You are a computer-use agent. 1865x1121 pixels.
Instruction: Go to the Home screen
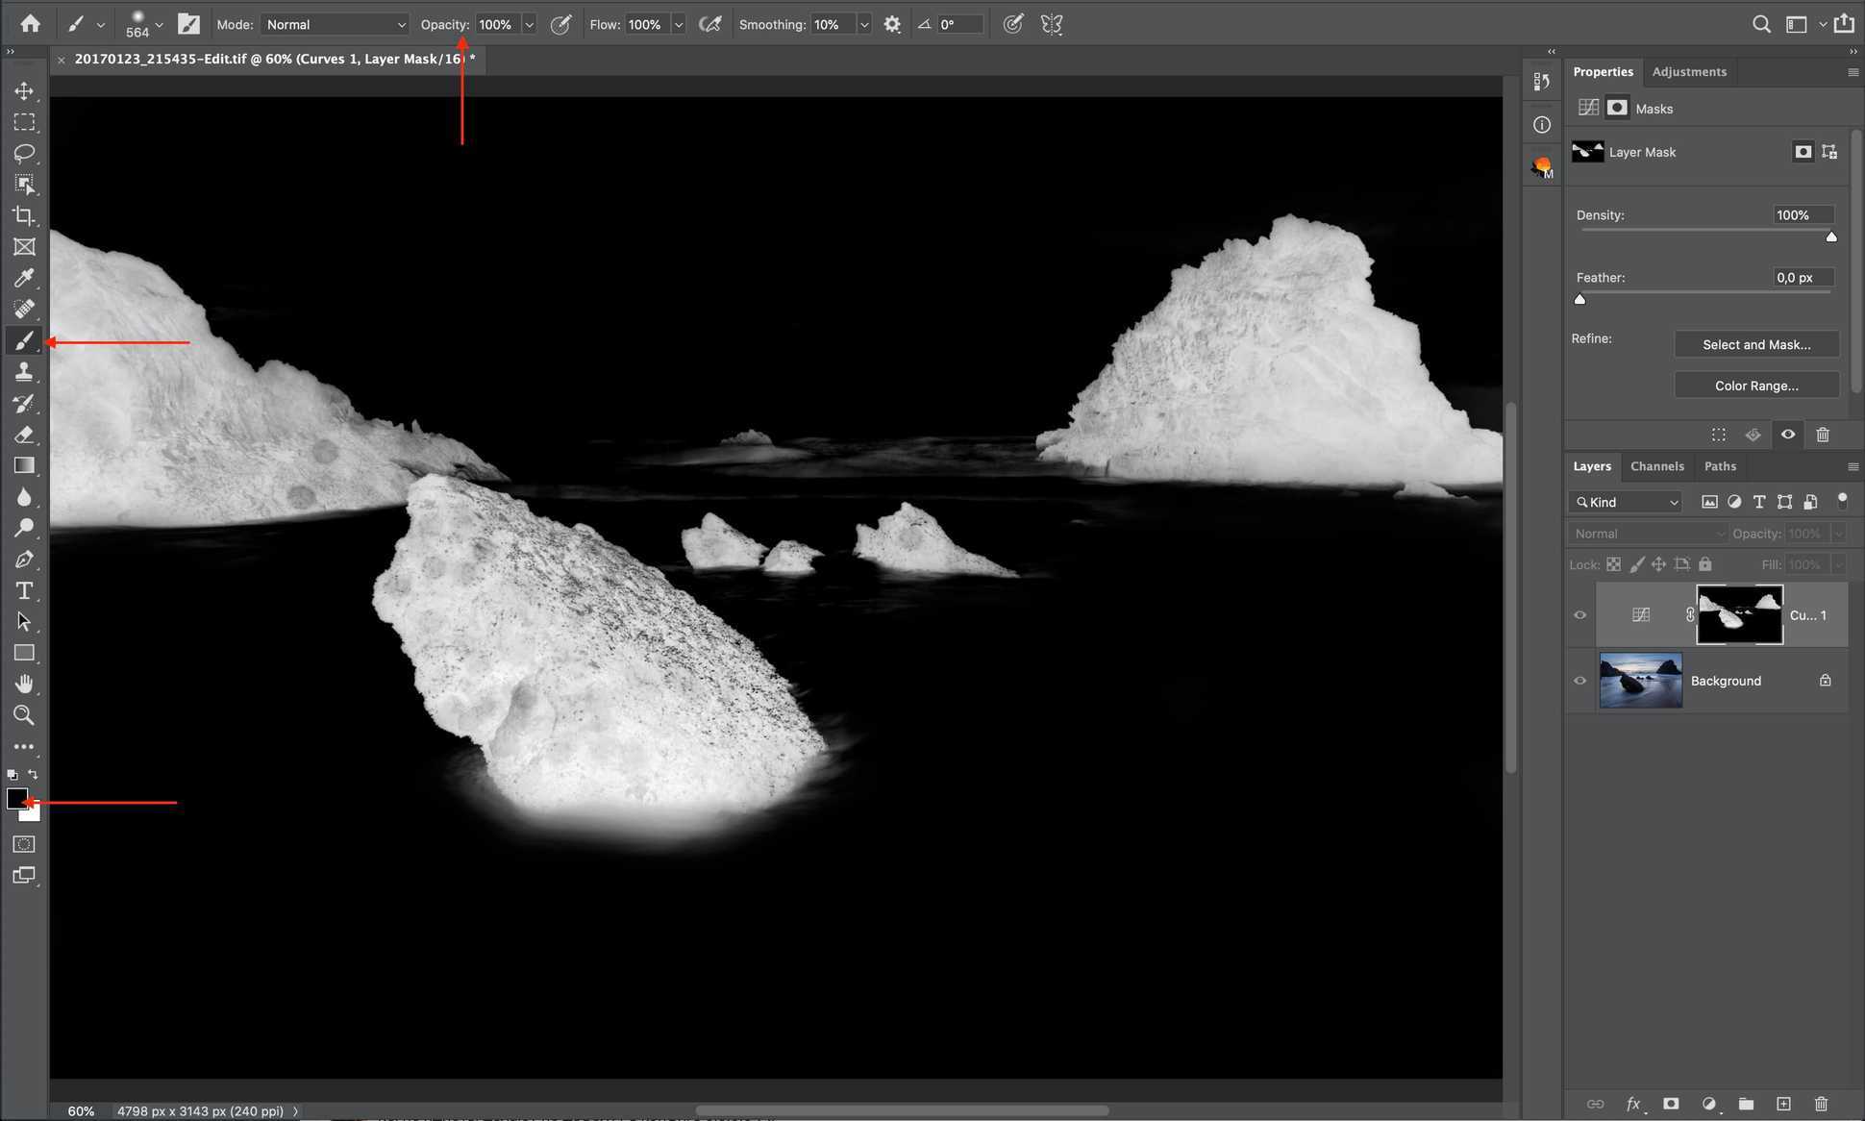pyautogui.click(x=30, y=24)
